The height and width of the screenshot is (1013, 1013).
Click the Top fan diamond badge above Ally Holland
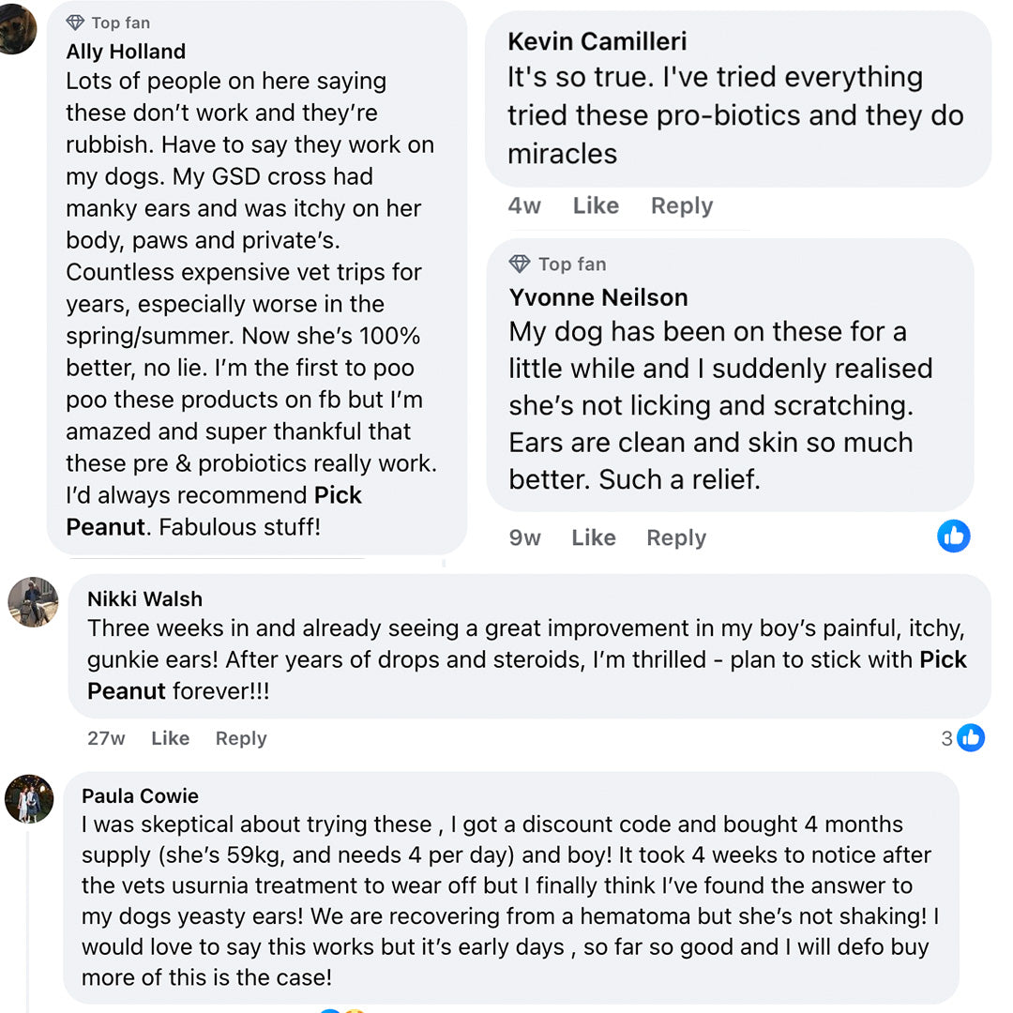coord(76,23)
